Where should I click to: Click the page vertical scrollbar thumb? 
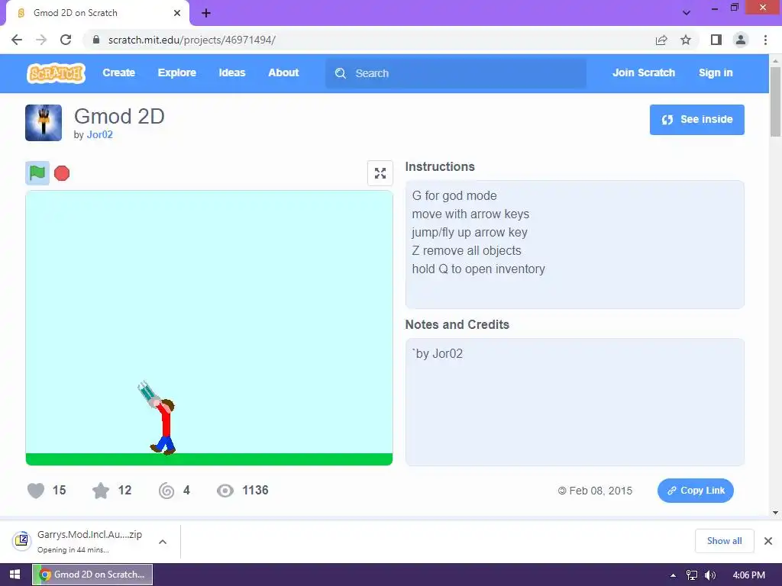775,102
